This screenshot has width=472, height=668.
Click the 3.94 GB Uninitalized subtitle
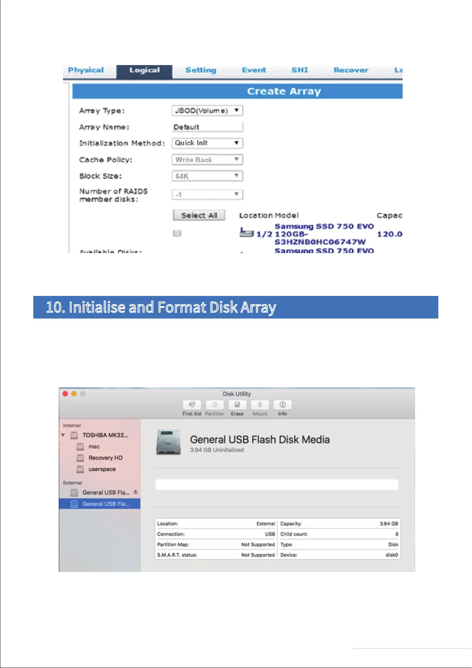tap(217, 450)
